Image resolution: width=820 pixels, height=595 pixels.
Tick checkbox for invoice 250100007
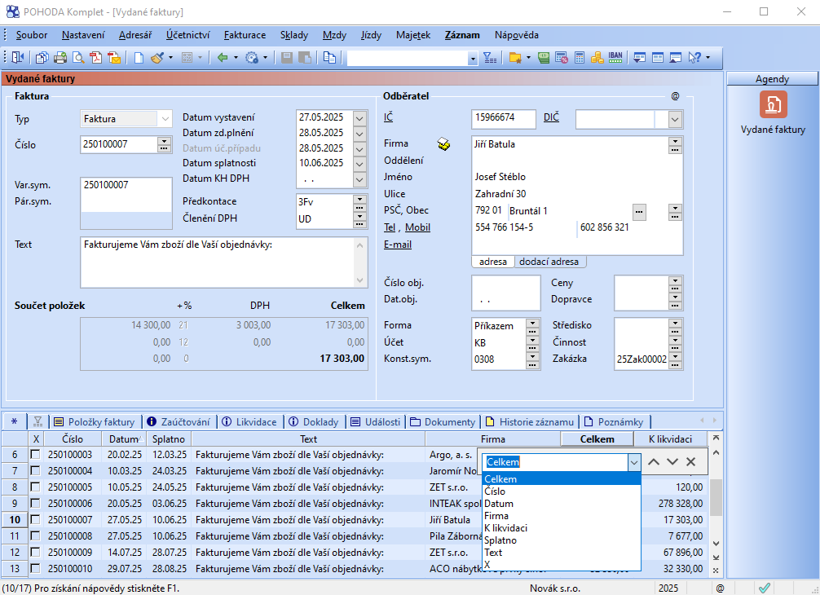(35, 520)
